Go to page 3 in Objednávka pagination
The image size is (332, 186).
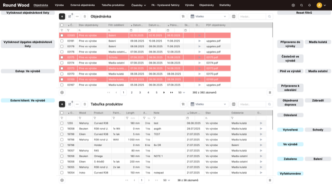pos(140,93)
